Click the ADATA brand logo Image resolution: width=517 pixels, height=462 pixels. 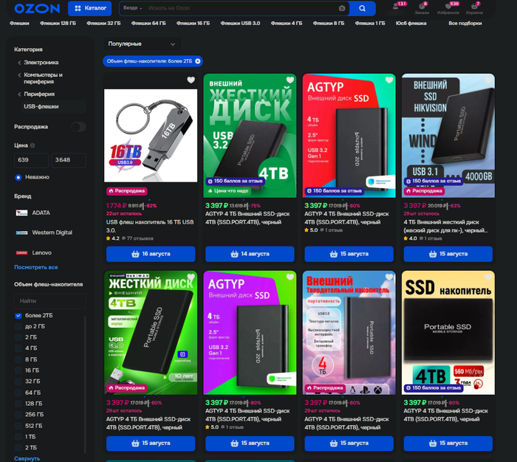pos(21,213)
